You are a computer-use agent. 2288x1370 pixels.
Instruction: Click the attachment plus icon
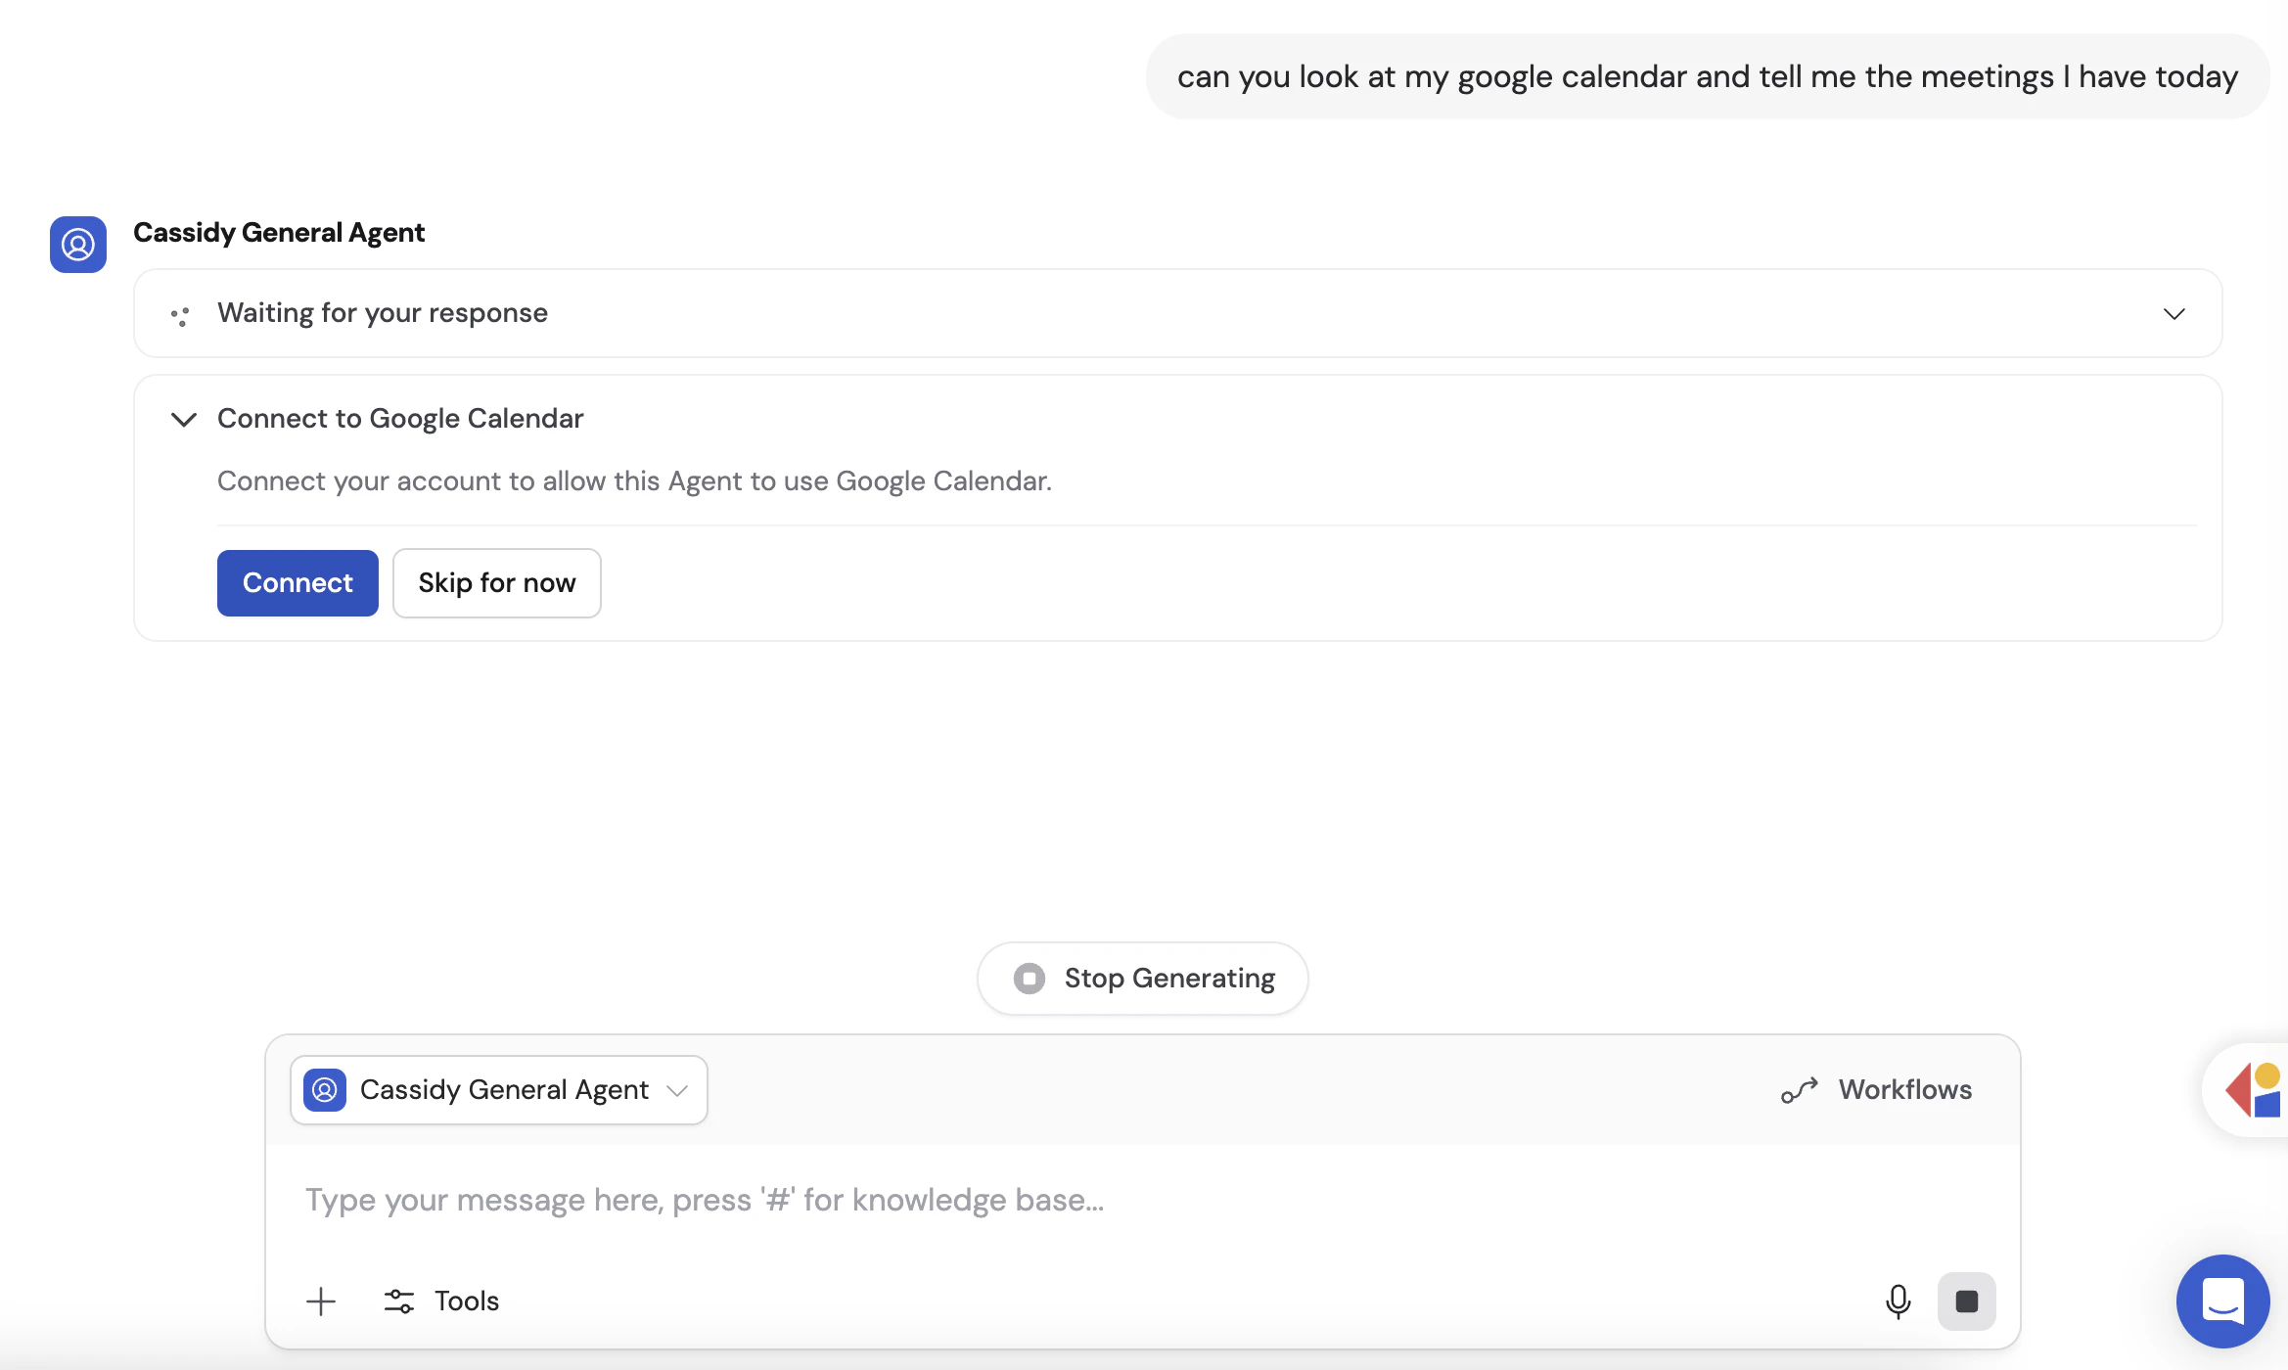[320, 1301]
